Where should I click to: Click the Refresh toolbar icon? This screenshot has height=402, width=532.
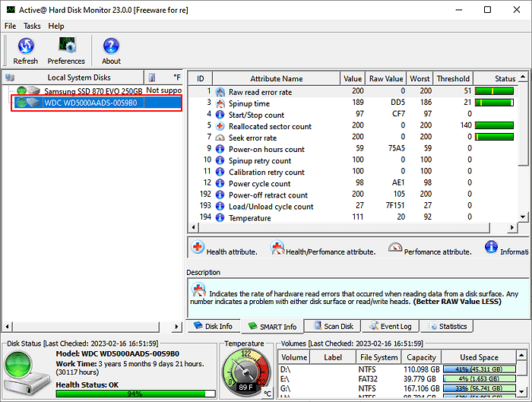click(x=25, y=51)
